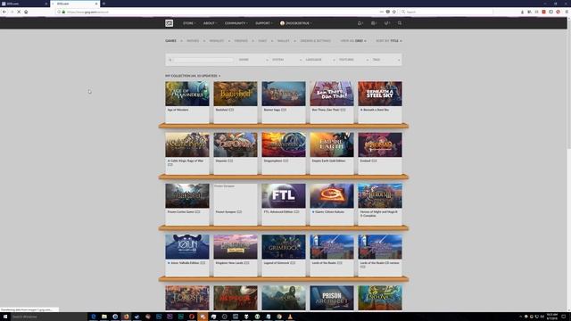Click the Firefox icon in the taskbar
This screenshot has width=571, height=321.
[x=126, y=317]
